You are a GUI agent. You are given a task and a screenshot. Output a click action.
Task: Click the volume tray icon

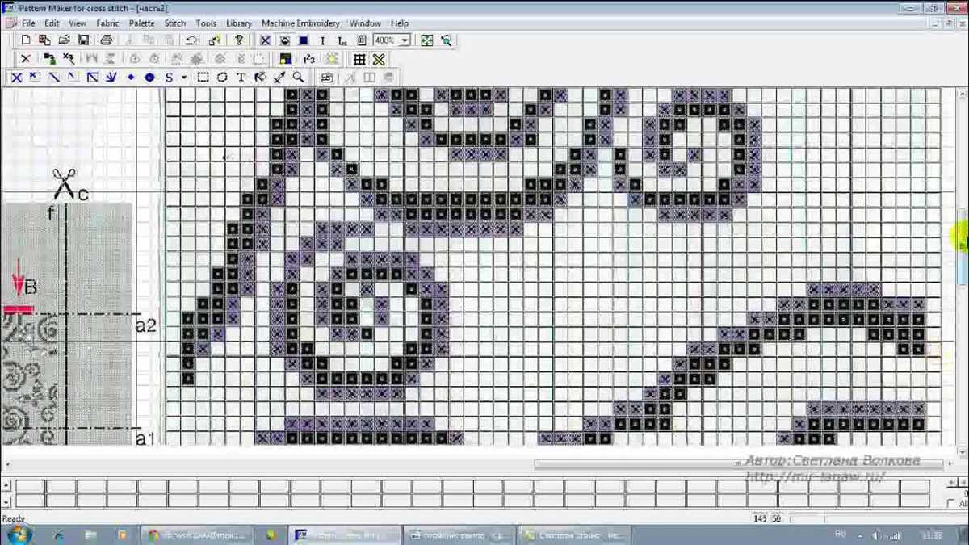878,535
